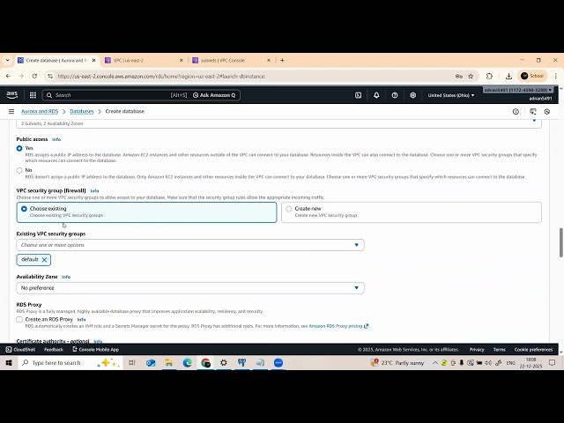Open Chrome three-dot menu
The height and width of the screenshot is (423, 564).
tap(556, 76)
